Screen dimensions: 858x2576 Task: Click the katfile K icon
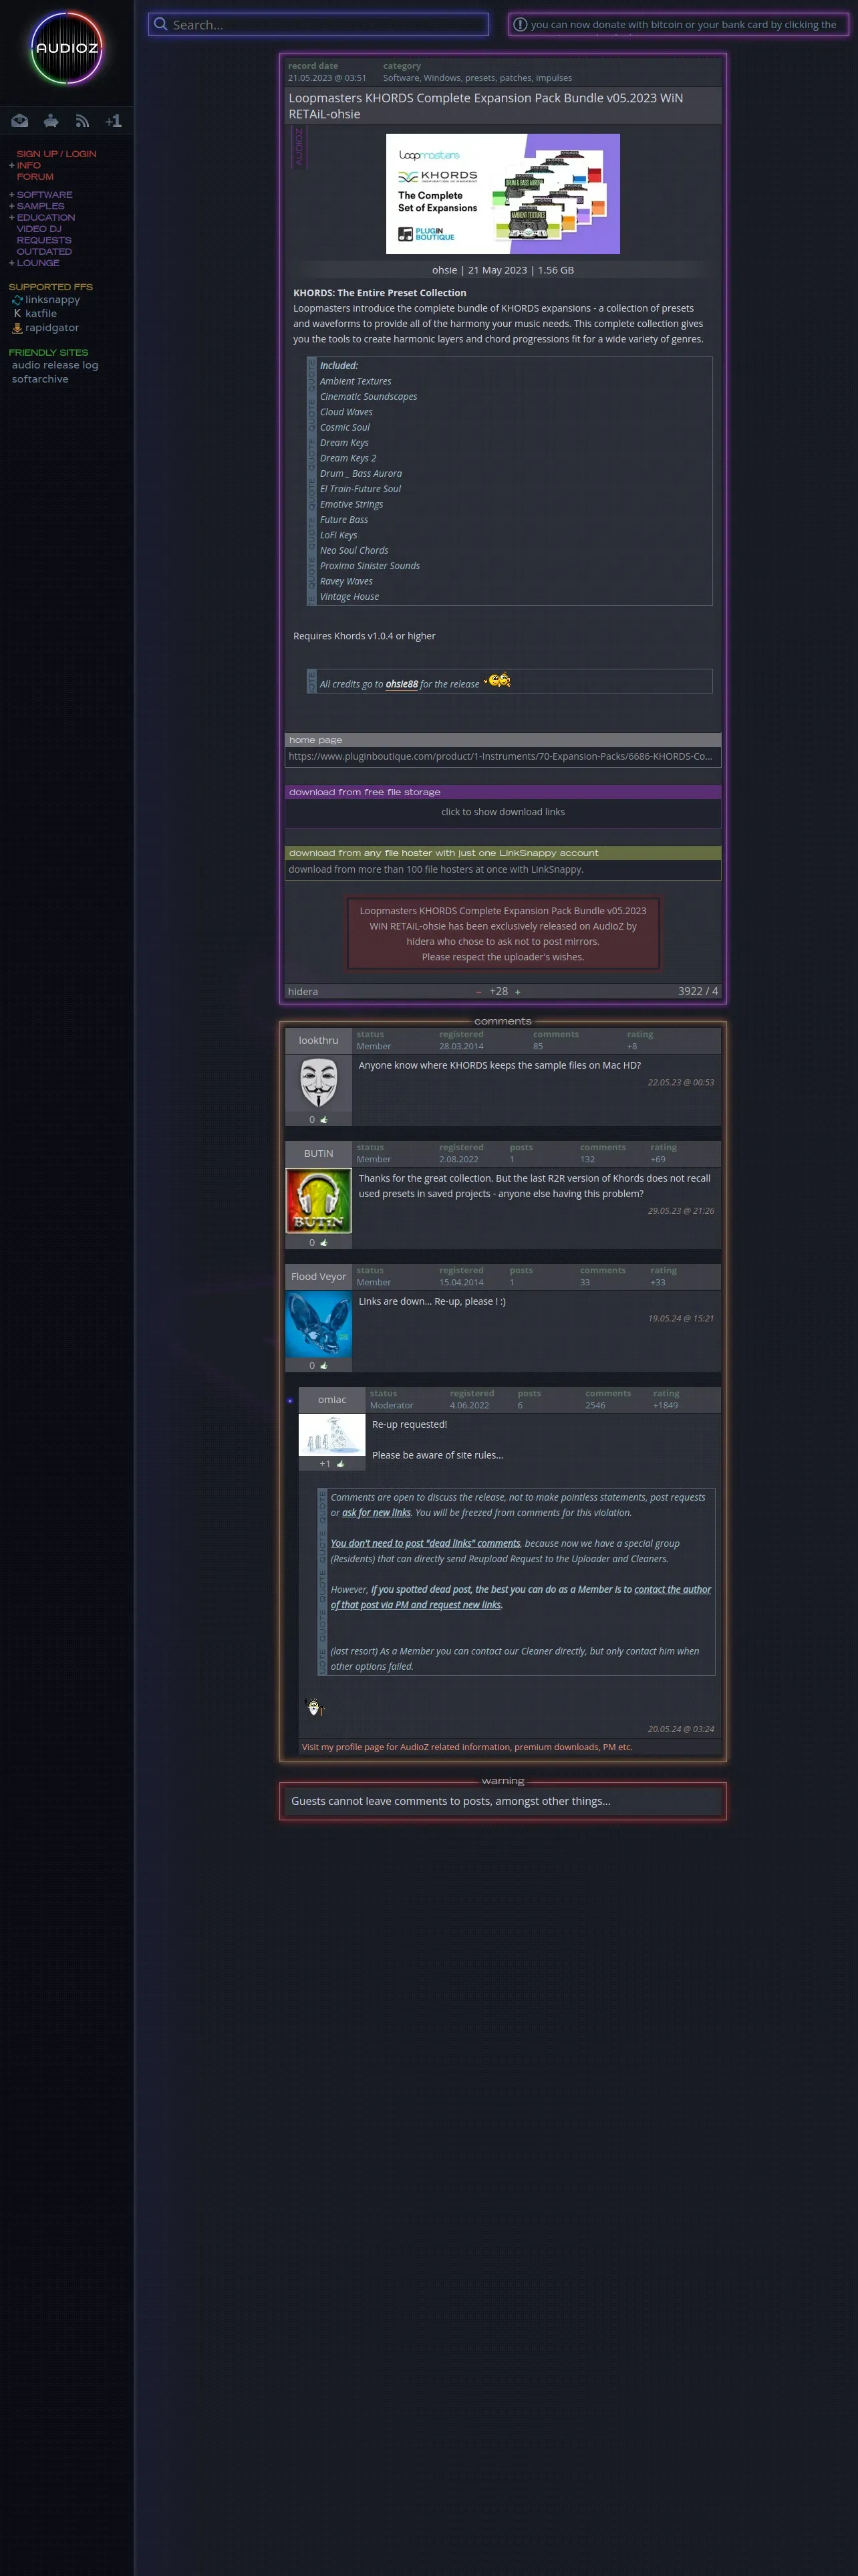[17, 314]
